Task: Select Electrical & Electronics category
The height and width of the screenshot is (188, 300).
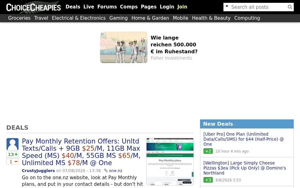Action: coord(79,18)
